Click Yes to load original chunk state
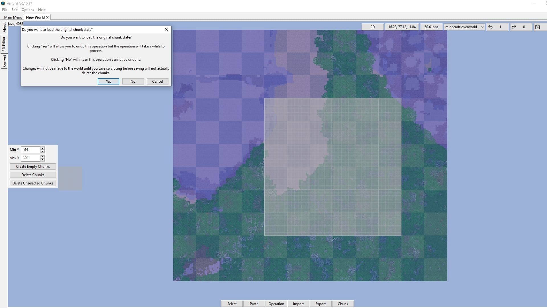The height and width of the screenshot is (308, 547). click(108, 81)
